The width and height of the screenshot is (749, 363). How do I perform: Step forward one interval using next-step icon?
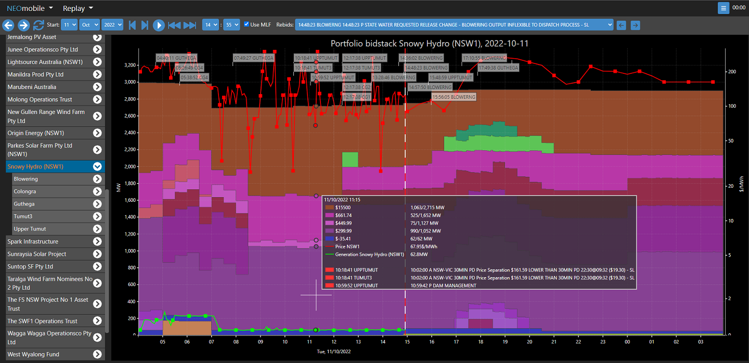click(x=145, y=25)
